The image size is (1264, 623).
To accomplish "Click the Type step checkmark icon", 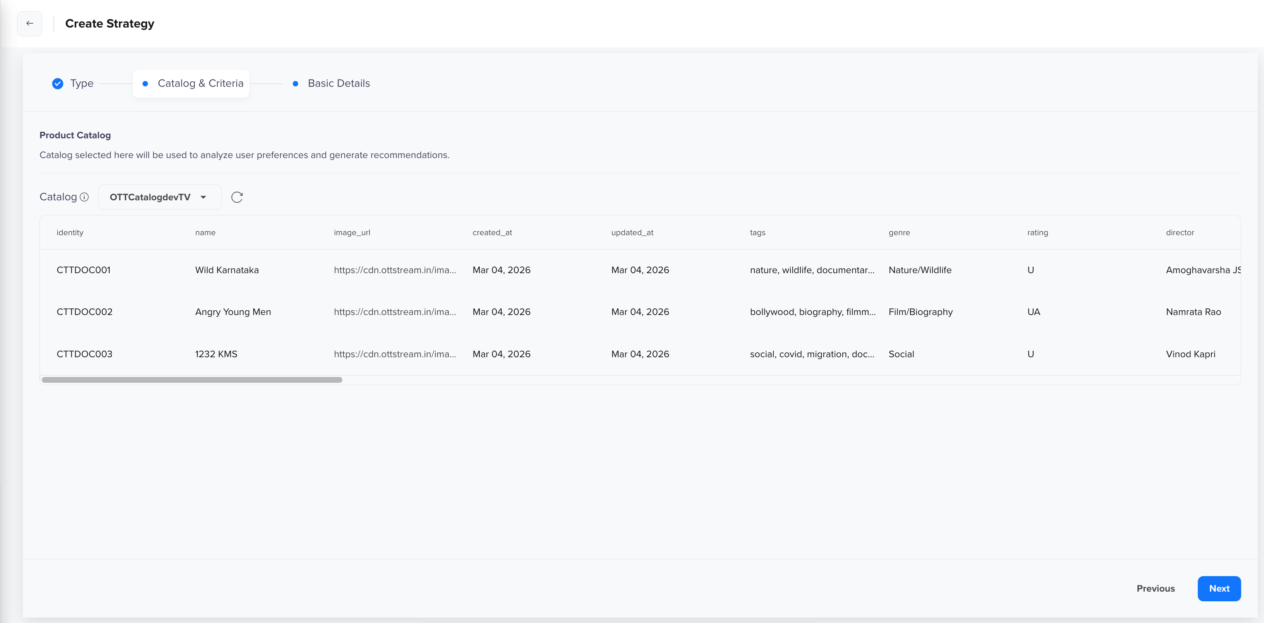I will (x=57, y=83).
